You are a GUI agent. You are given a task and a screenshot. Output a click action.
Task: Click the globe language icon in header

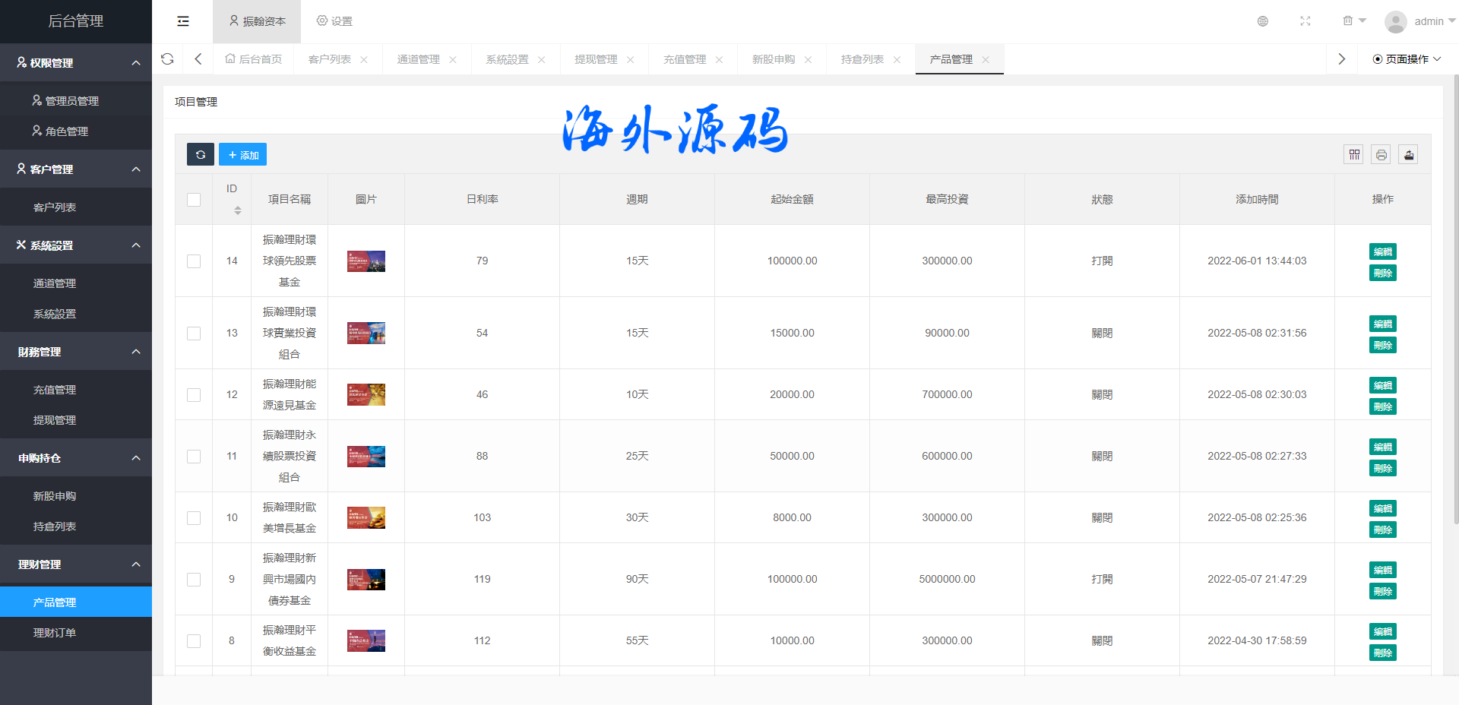coord(1262,21)
